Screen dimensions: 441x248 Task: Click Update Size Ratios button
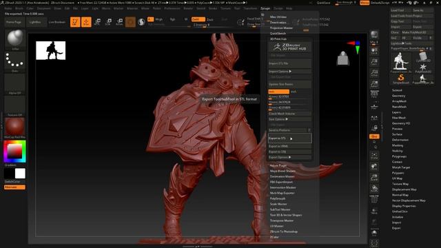(x=289, y=84)
